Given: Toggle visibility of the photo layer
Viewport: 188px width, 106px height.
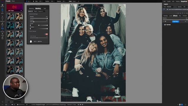Looking at the screenshot, I should coord(164,9).
